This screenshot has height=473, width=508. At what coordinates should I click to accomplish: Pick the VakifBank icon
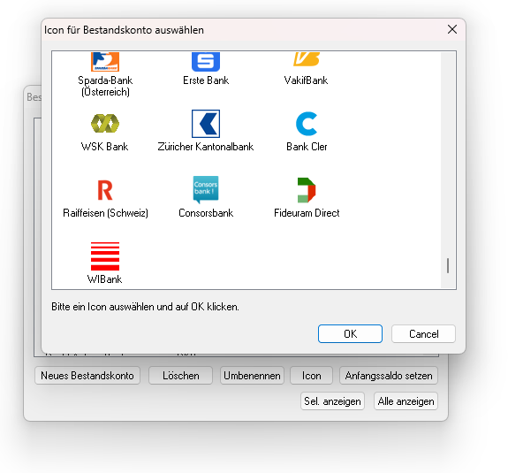pos(307,59)
